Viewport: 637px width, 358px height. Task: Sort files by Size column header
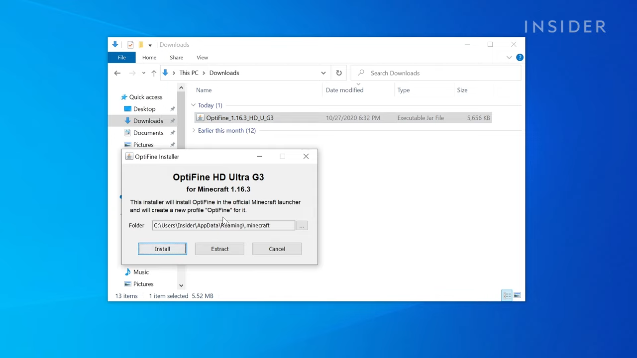[462, 90]
